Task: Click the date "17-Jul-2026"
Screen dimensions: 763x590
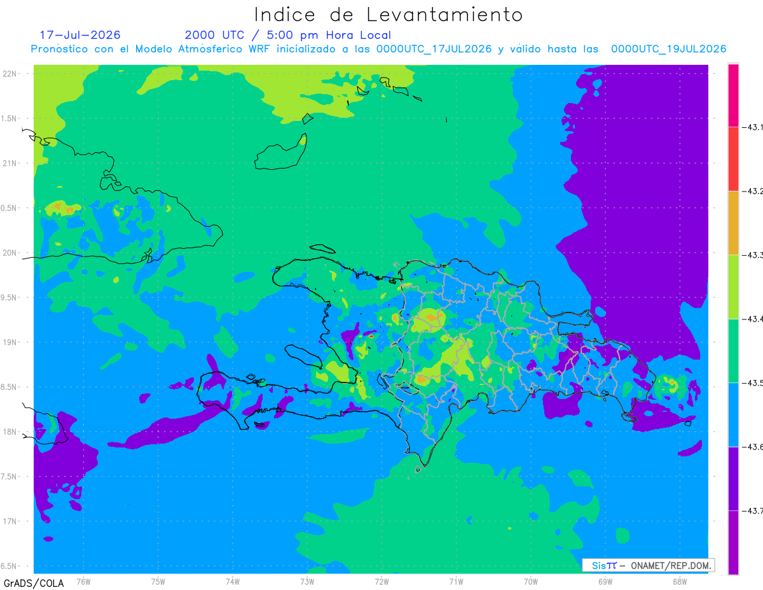Action: pos(80,35)
